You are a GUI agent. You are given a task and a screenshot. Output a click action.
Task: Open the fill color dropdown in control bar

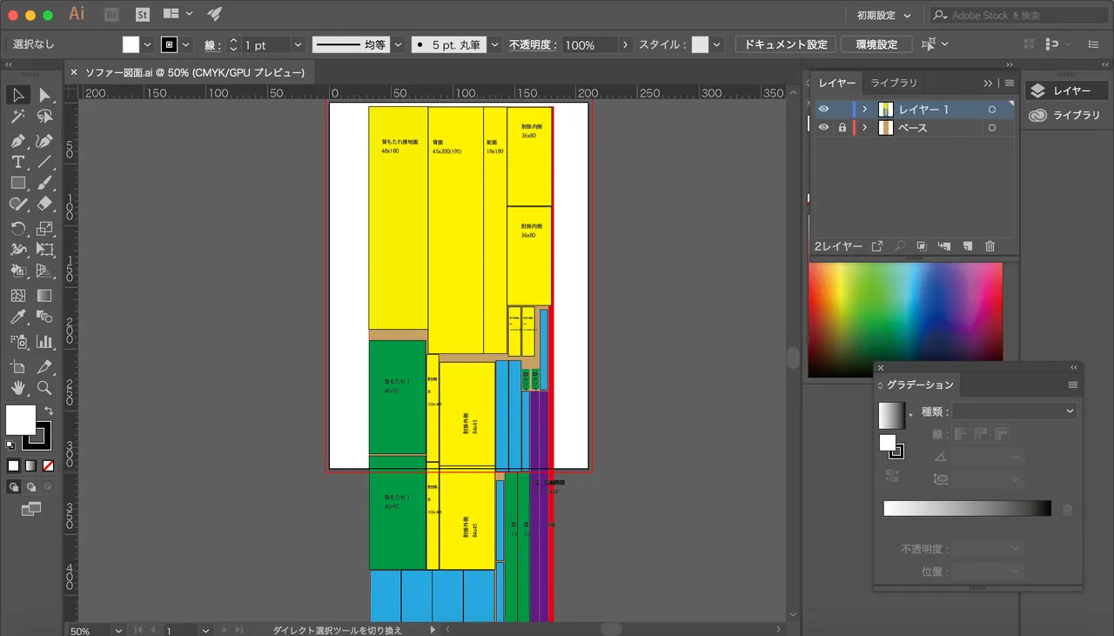click(147, 44)
